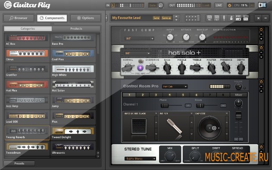Toggle Fast Comp power button
This screenshot has height=170, width=272.
(261, 30)
